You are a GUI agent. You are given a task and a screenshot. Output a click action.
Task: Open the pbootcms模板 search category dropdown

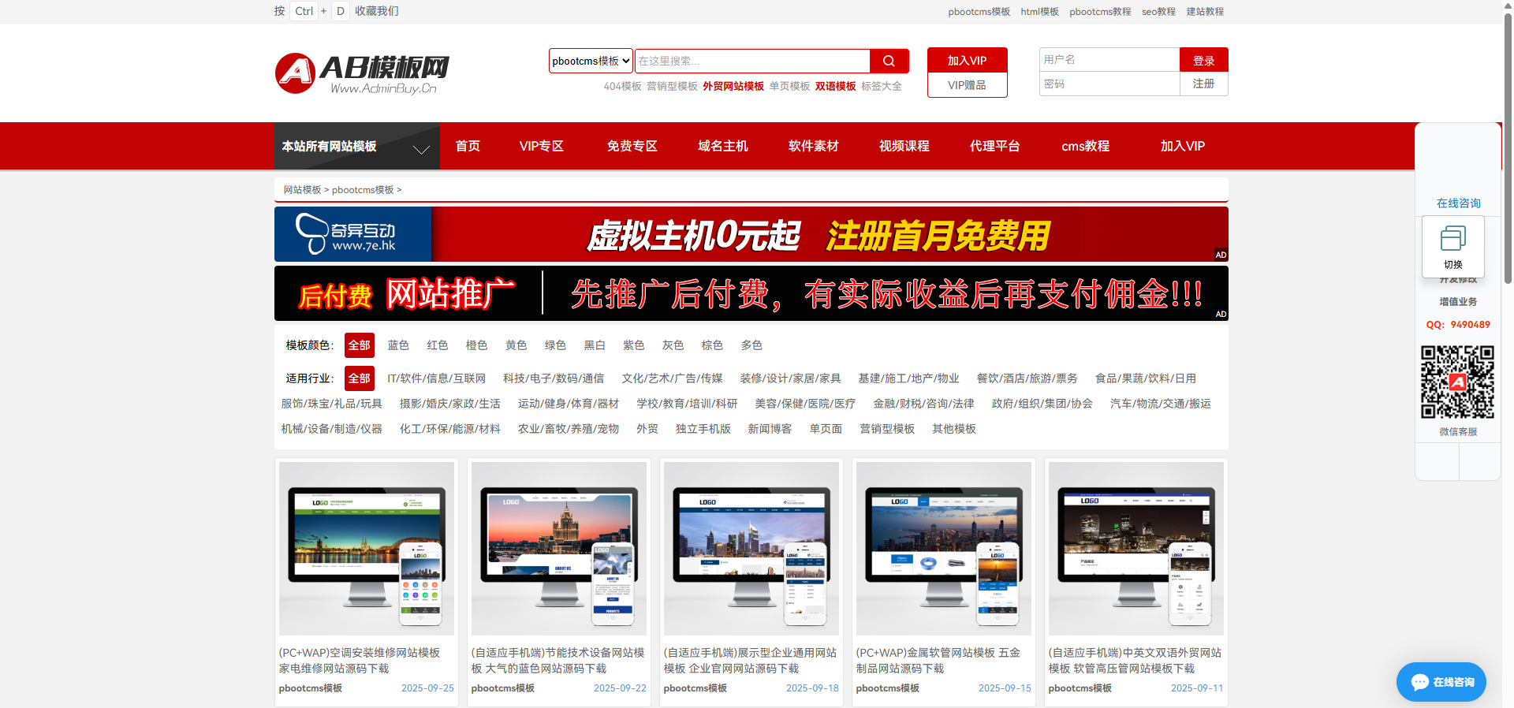click(591, 61)
